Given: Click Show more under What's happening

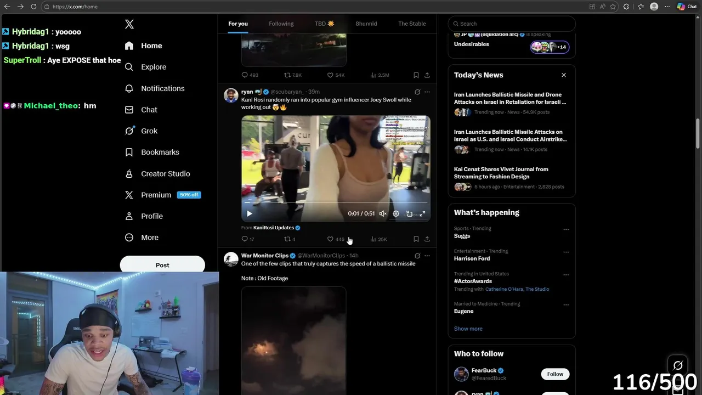Looking at the screenshot, I should (x=468, y=329).
